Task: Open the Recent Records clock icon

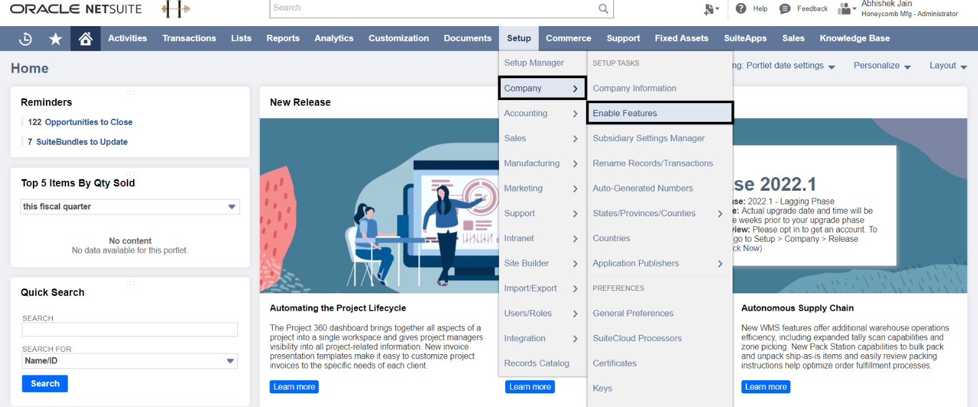Action: coord(25,39)
